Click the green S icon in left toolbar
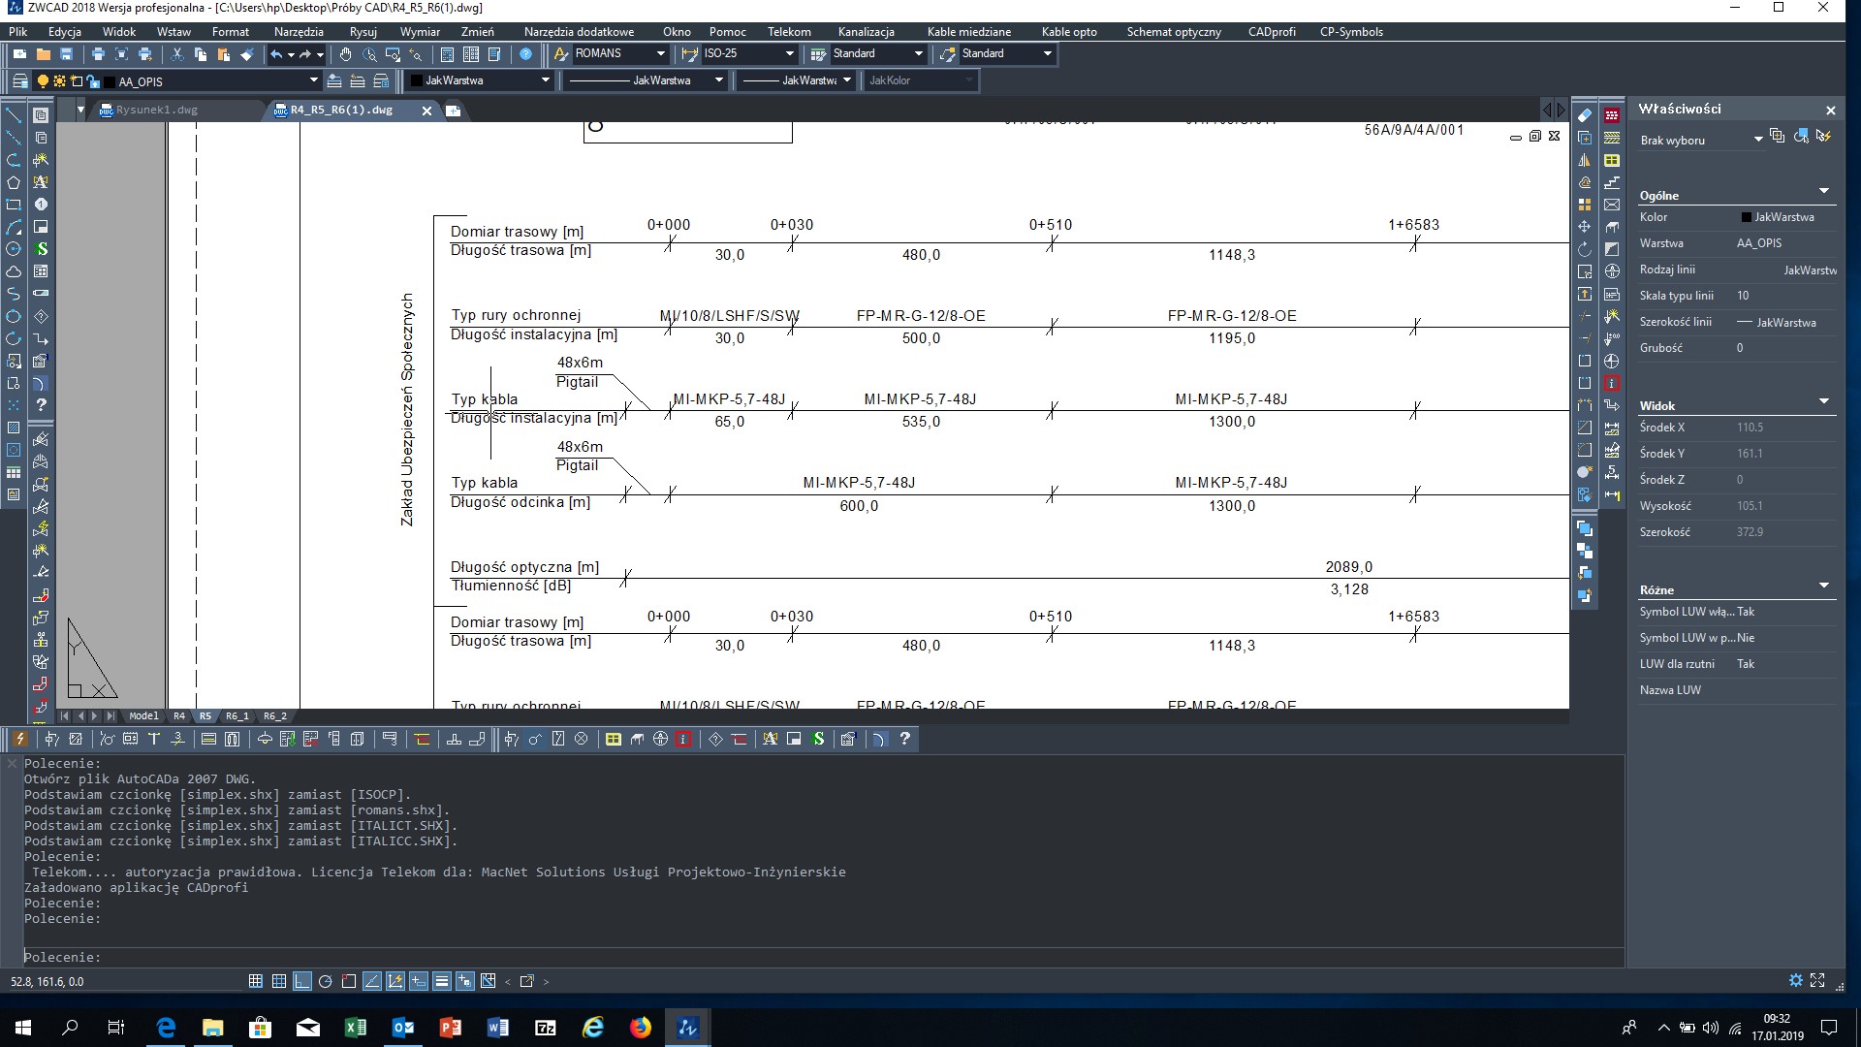This screenshot has width=1861, height=1047. pyautogui.click(x=41, y=249)
